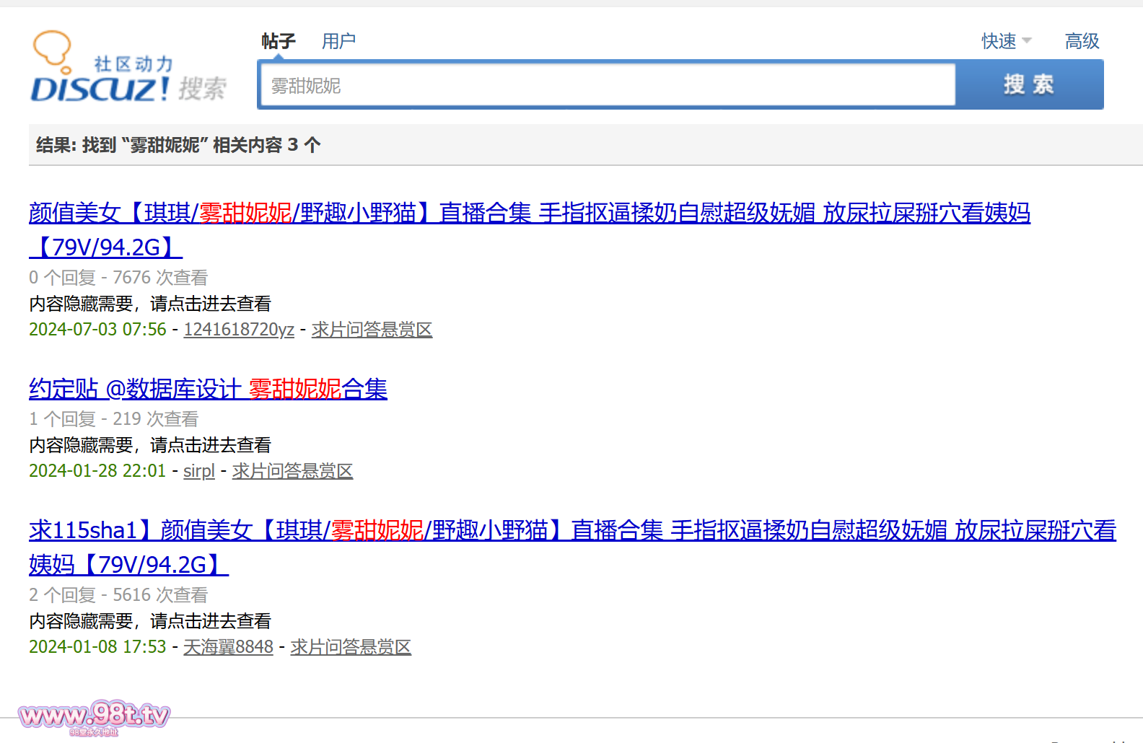Open the 快速 search mode dropdown
1143x743 pixels.
999,41
